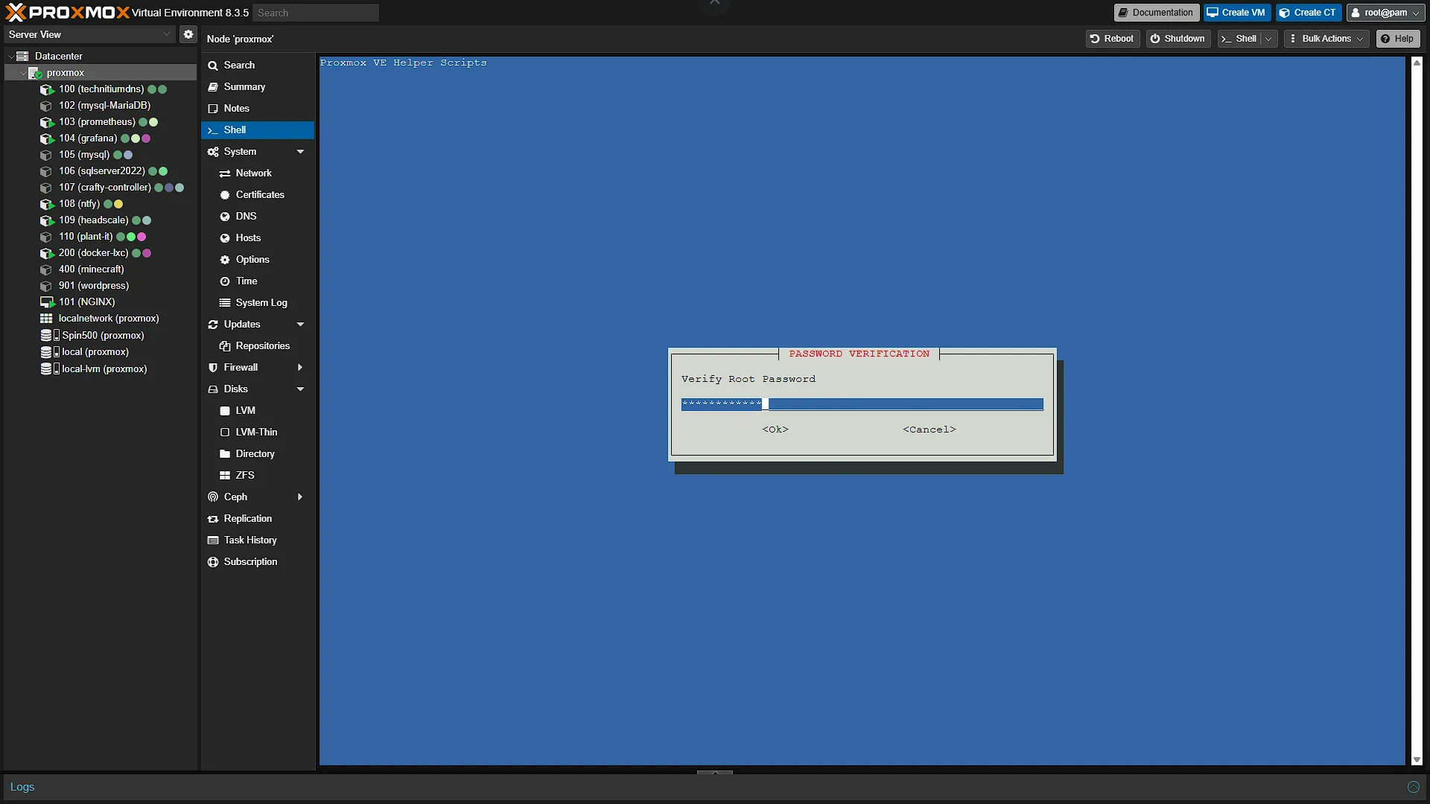The image size is (1430, 804).
Task: Open the Summary panel
Action: click(x=258, y=87)
